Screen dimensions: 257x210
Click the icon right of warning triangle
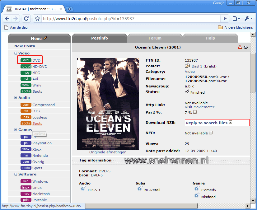[246, 47]
